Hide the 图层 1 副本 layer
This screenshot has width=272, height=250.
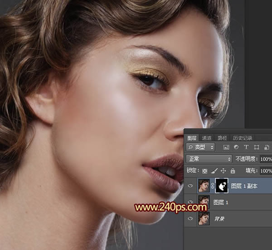pos(190,186)
